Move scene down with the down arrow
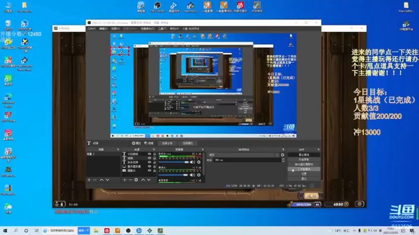 point(107,180)
